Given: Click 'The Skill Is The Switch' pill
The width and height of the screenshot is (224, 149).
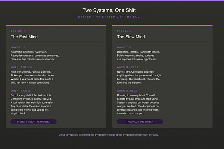Looking at the screenshot, I should (x=140, y=122).
